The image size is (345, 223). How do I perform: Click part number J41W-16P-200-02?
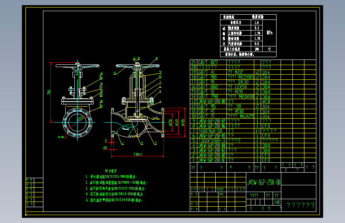[212, 155]
